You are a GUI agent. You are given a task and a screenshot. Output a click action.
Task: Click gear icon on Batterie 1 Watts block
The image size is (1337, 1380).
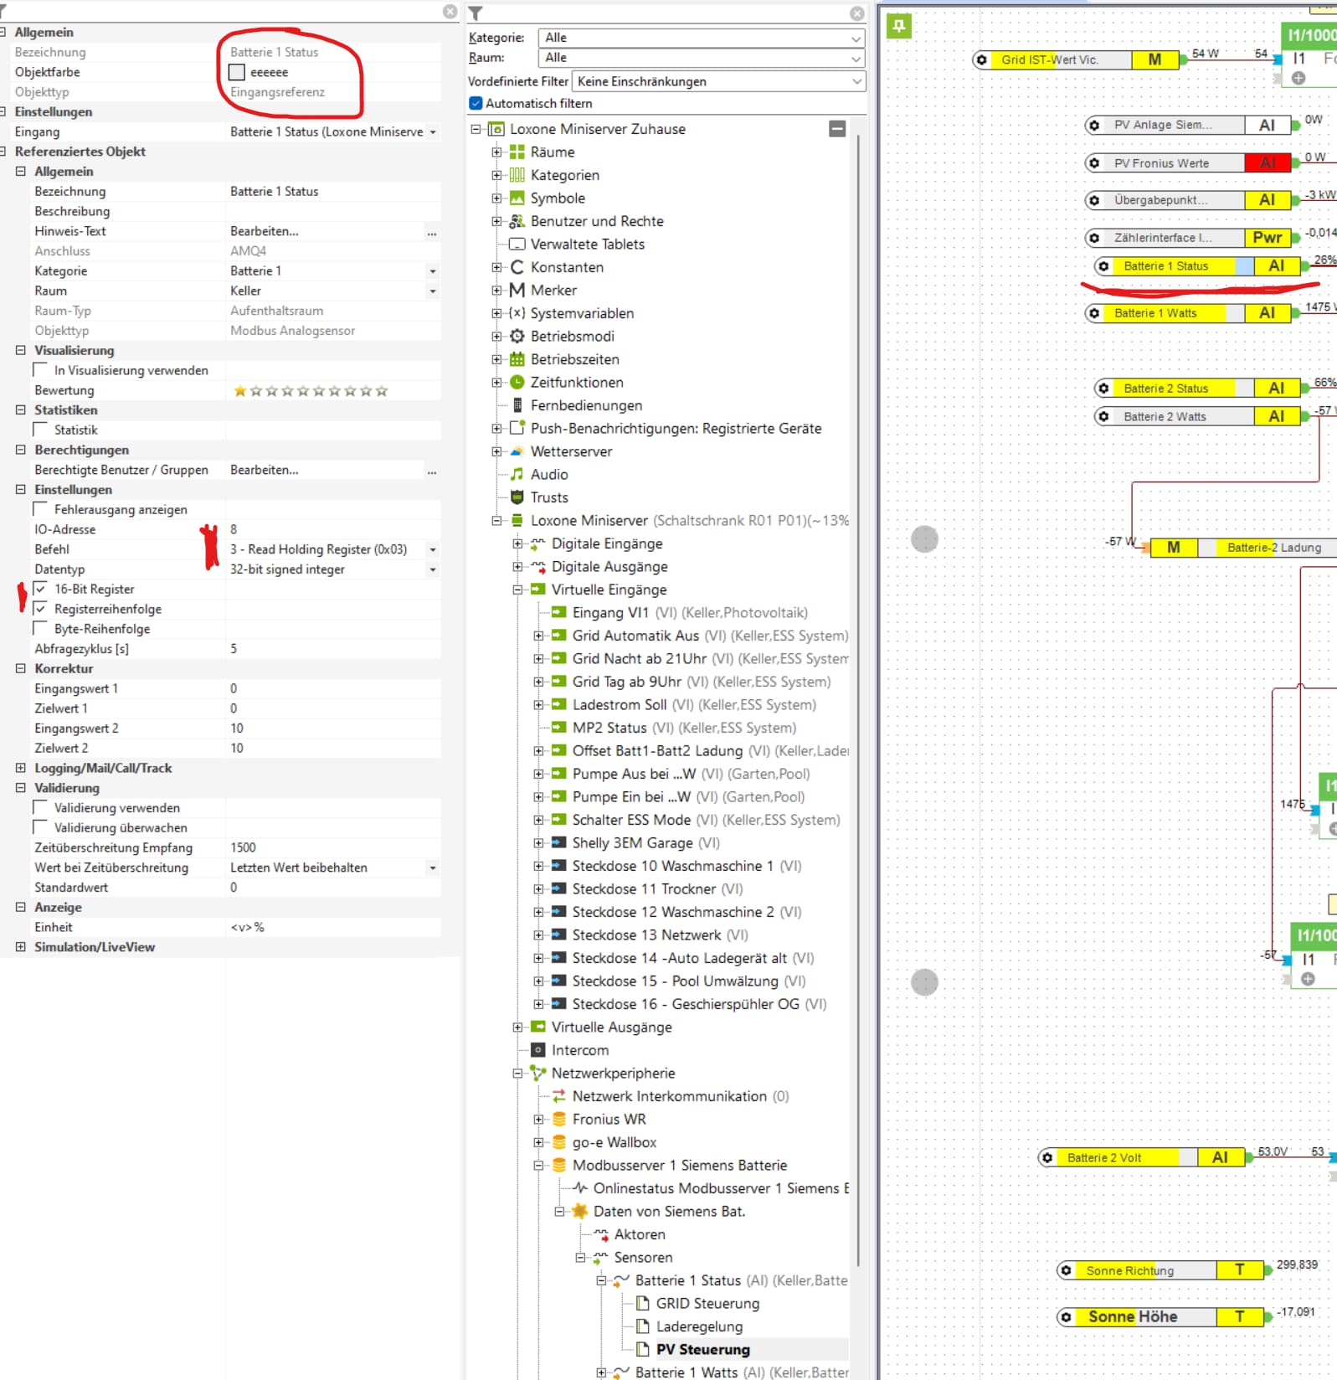1094,313
